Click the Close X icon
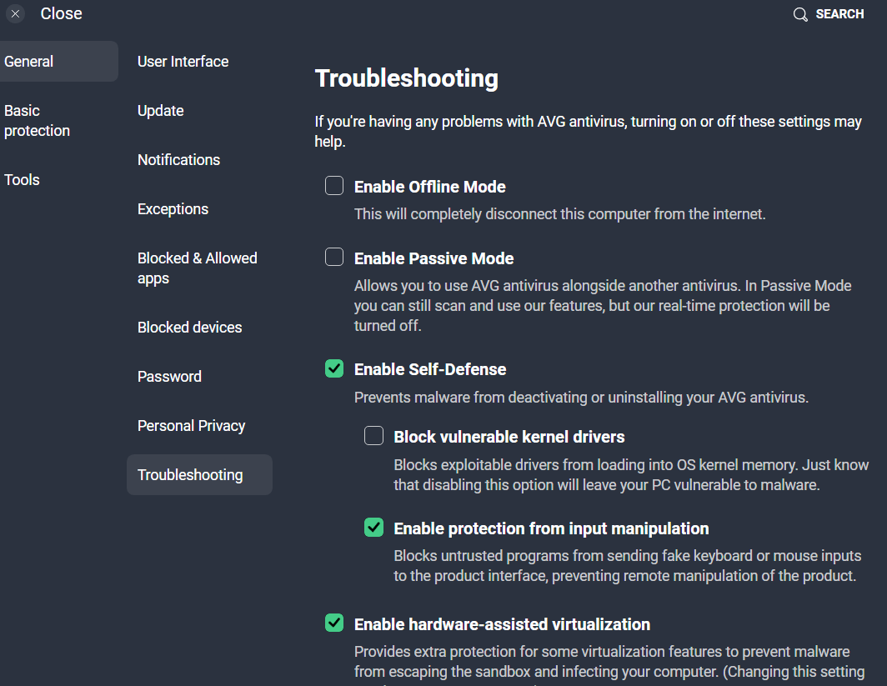The width and height of the screenshot is (887, 686). point(16,14)
